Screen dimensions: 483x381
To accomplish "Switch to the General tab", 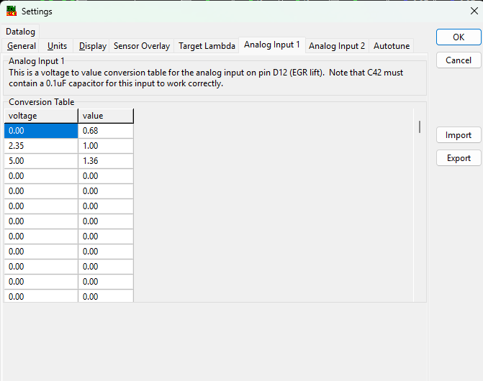I will 22,46.
